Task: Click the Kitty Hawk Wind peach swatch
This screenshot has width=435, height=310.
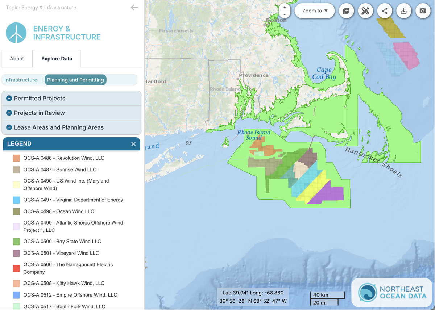Action: (16, 284)
